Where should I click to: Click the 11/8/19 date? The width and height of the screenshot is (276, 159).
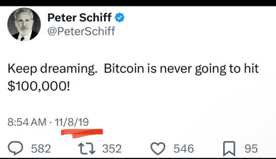pos(72,122)
